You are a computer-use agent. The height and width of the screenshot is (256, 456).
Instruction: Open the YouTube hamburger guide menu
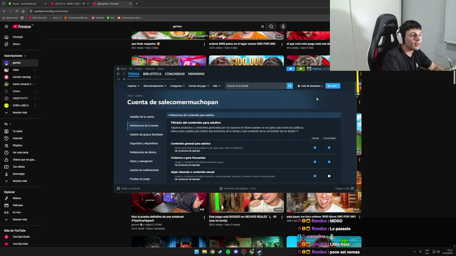click(x=6, y=26)
